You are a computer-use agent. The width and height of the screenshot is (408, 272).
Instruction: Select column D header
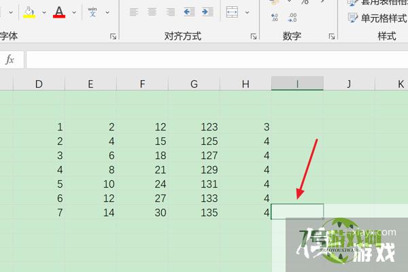coord(39,84)
